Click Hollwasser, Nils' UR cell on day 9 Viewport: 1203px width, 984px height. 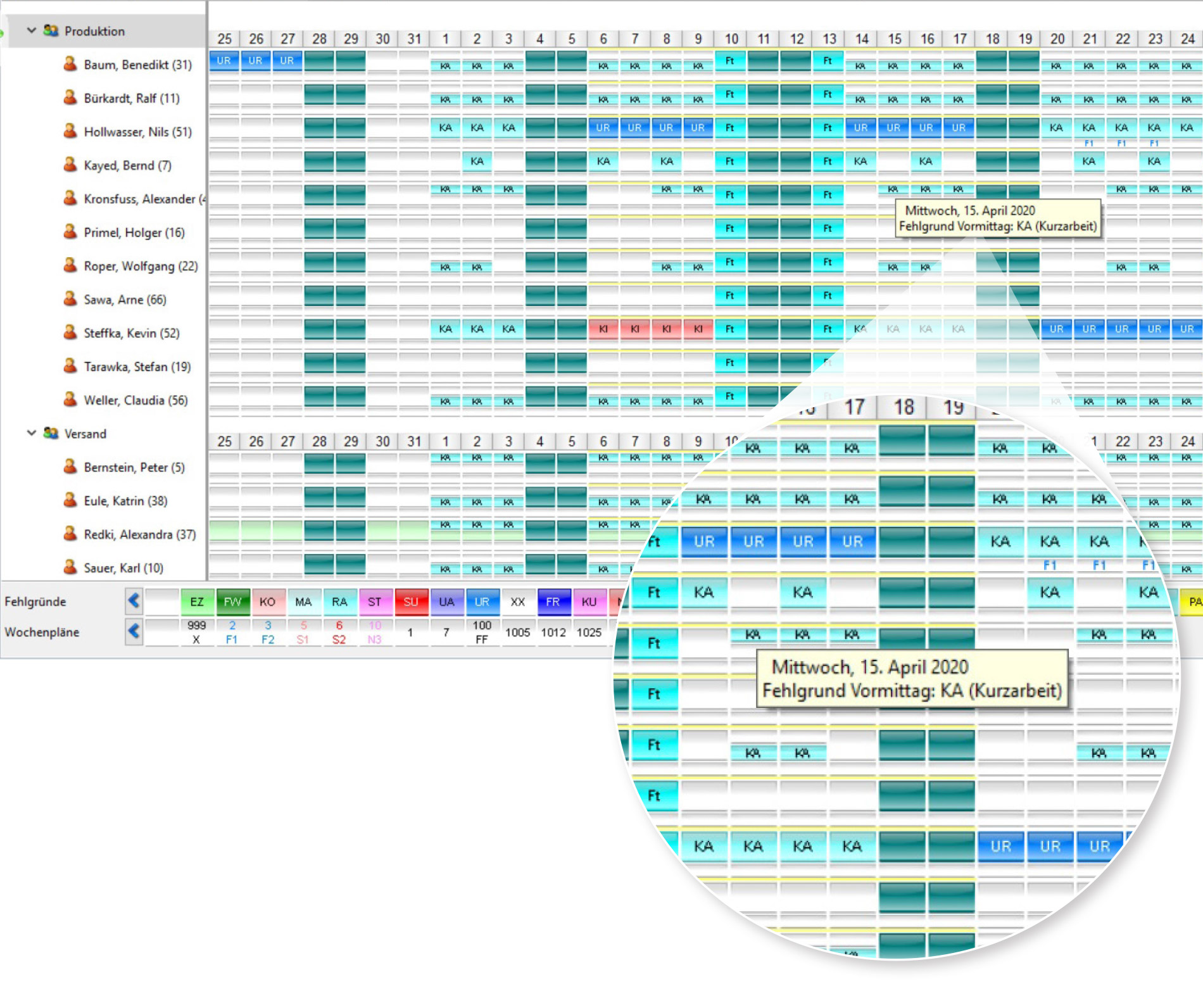coord(698,127)
